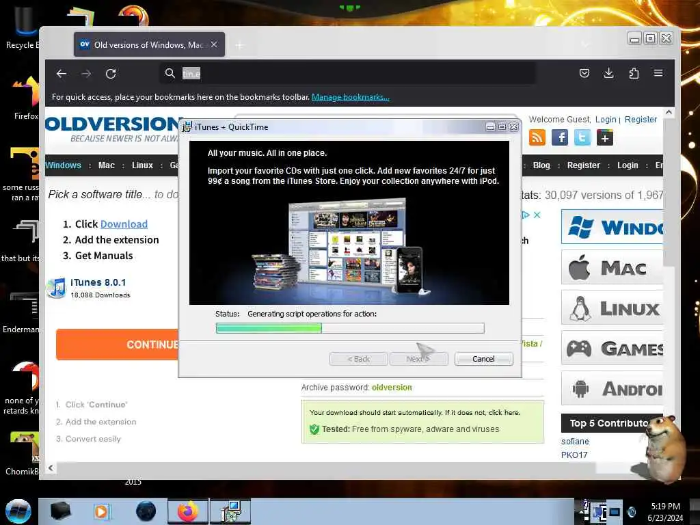700x525 pixels.
Task: Open the Firefox desktop shortcut
Action: coord(26,98)
